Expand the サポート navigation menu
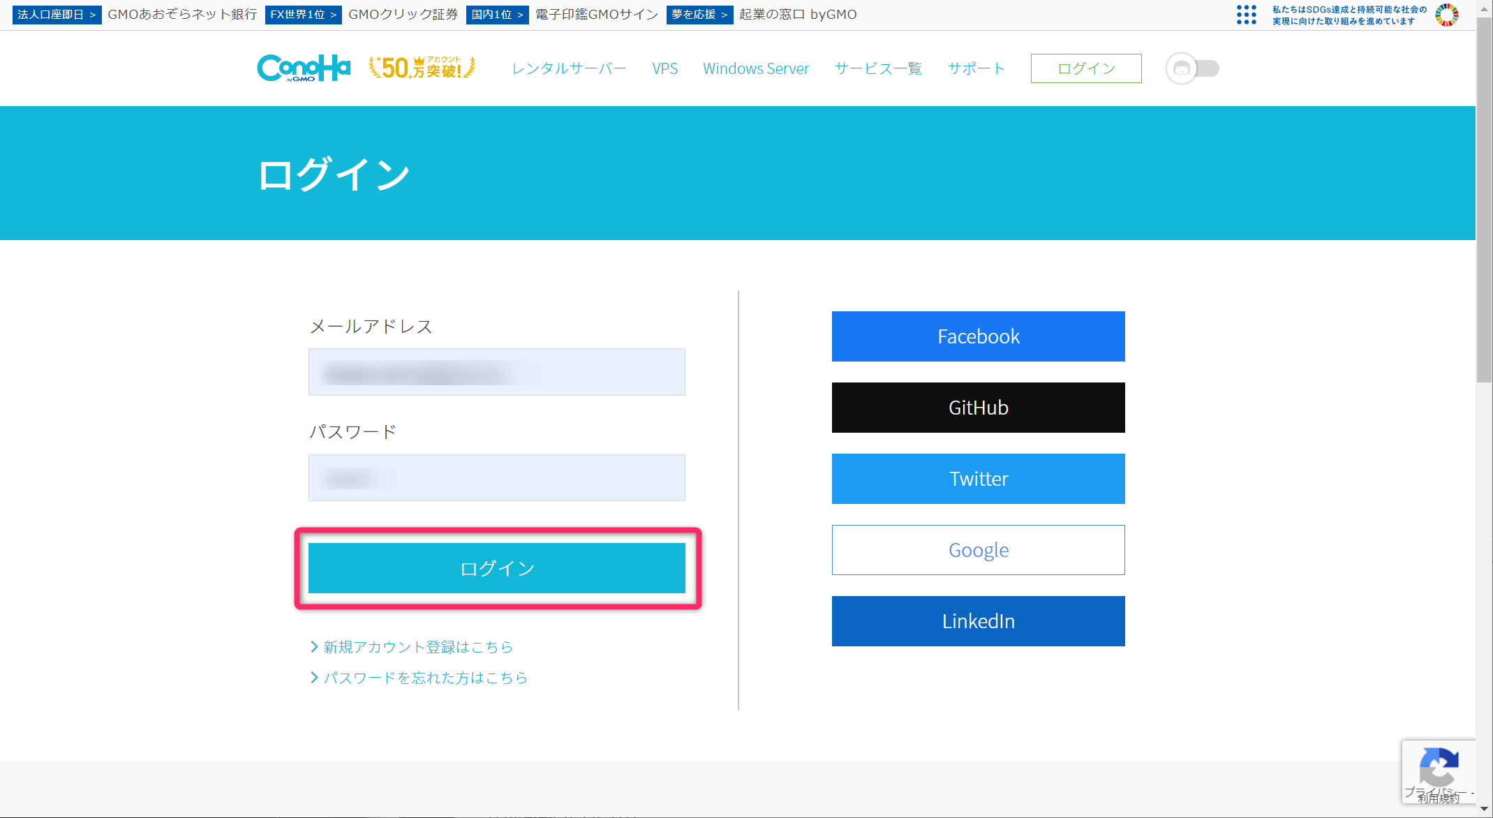This screenshot has height=818, width=1493. point(976,68)
